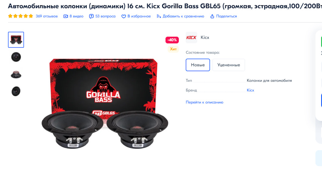The width and height of the screenshot is (322, 179).
Task: Open the 53 вопроса link
Action: (105, 16)
